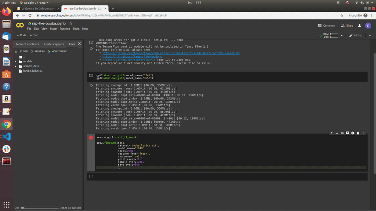
Task: Expand the models folder
Action: pos(15,62)
